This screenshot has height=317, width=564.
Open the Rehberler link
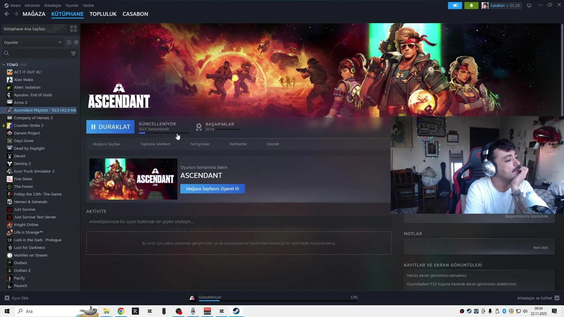[238, 144]
